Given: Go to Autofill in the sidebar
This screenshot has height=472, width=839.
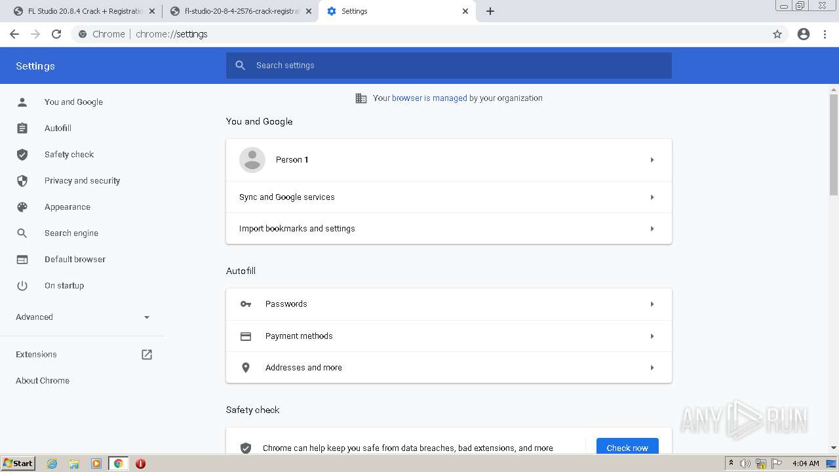Looking at the screenshot, I should (x=58, y=128).
